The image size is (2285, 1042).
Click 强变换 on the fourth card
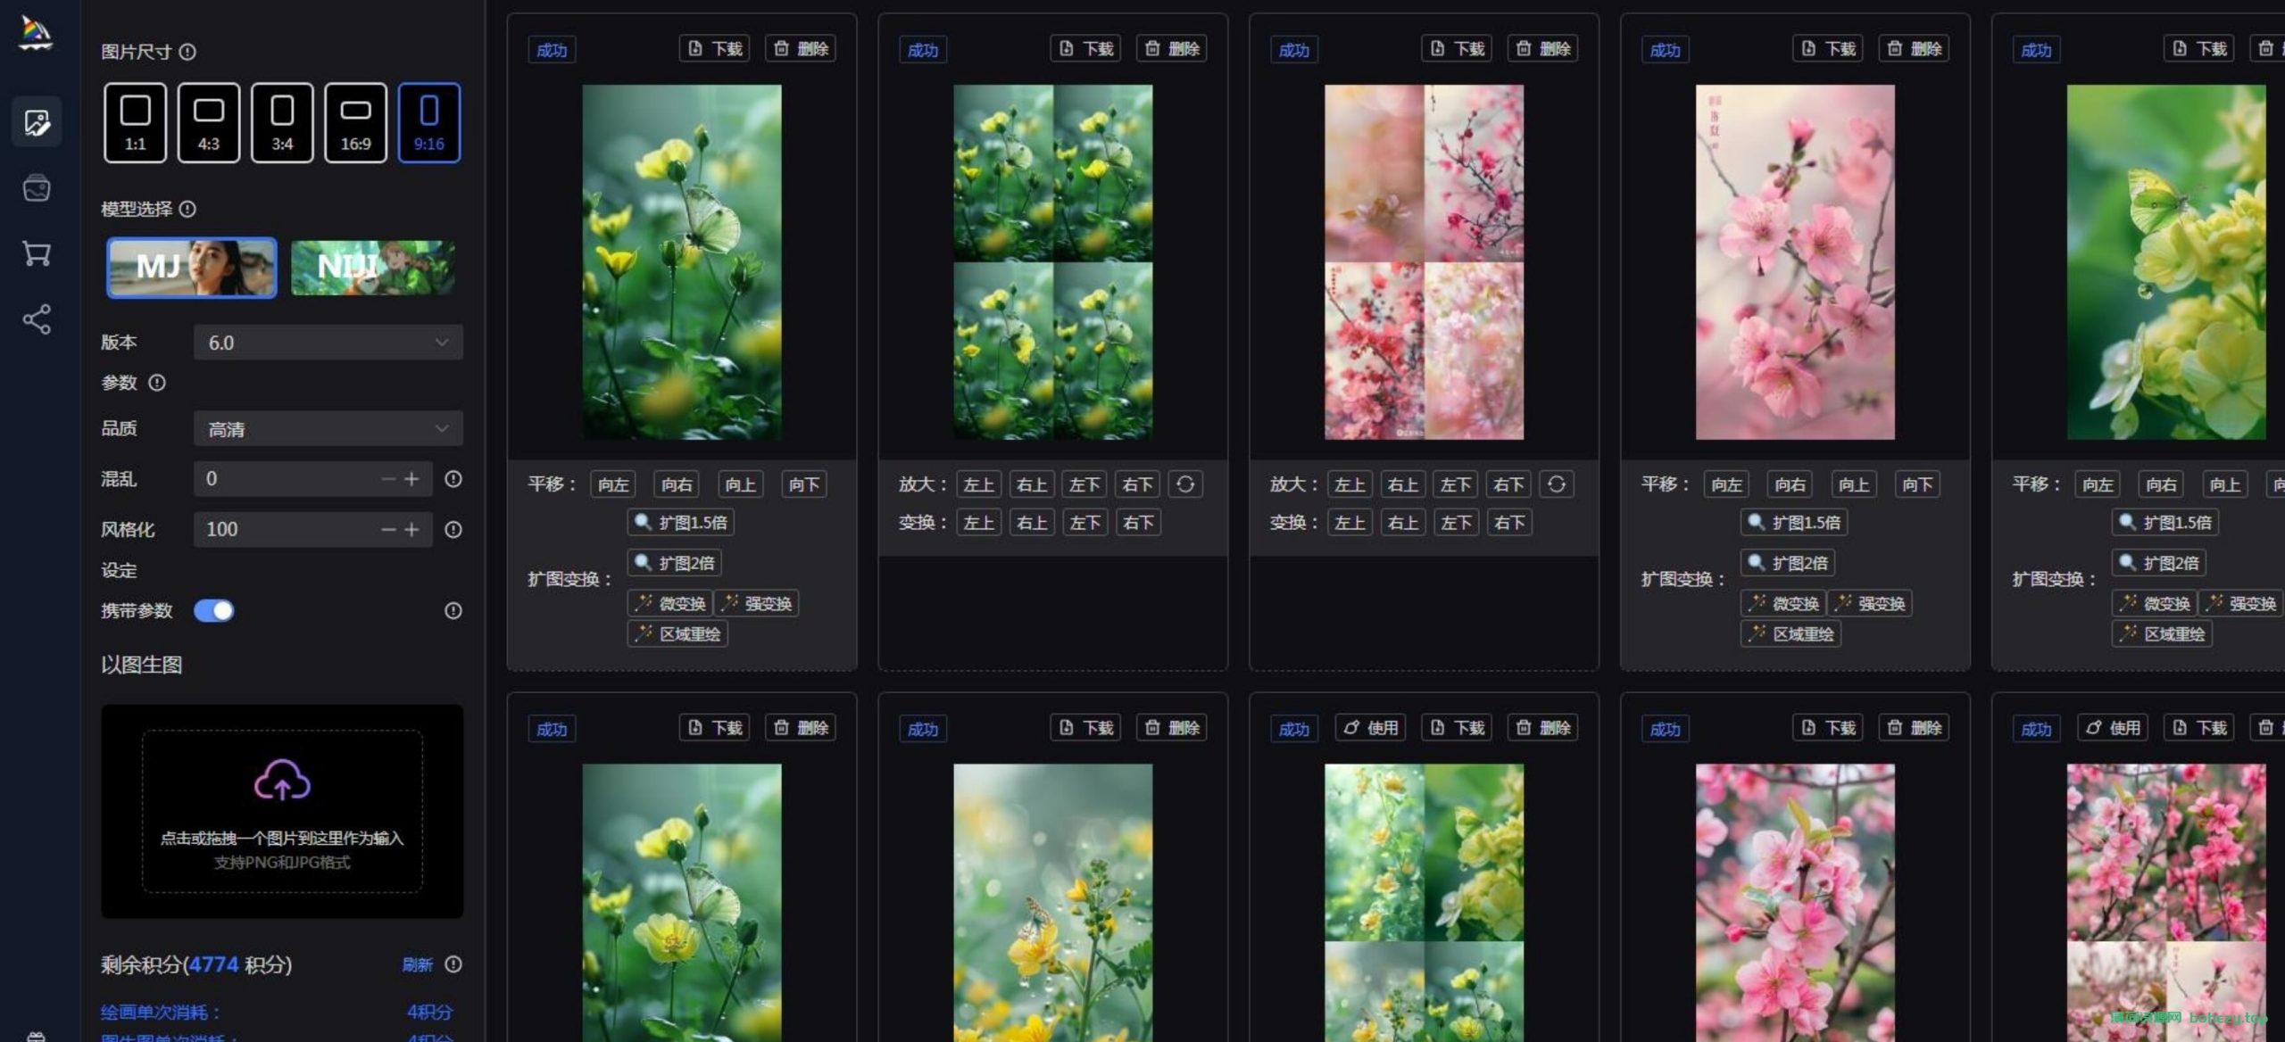click(1870, 604)
